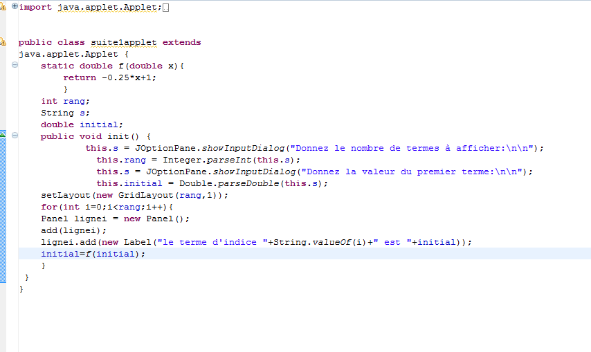Click 'import java.applet.Applet;' statement

pyautogui.click(x=91, y=7)
